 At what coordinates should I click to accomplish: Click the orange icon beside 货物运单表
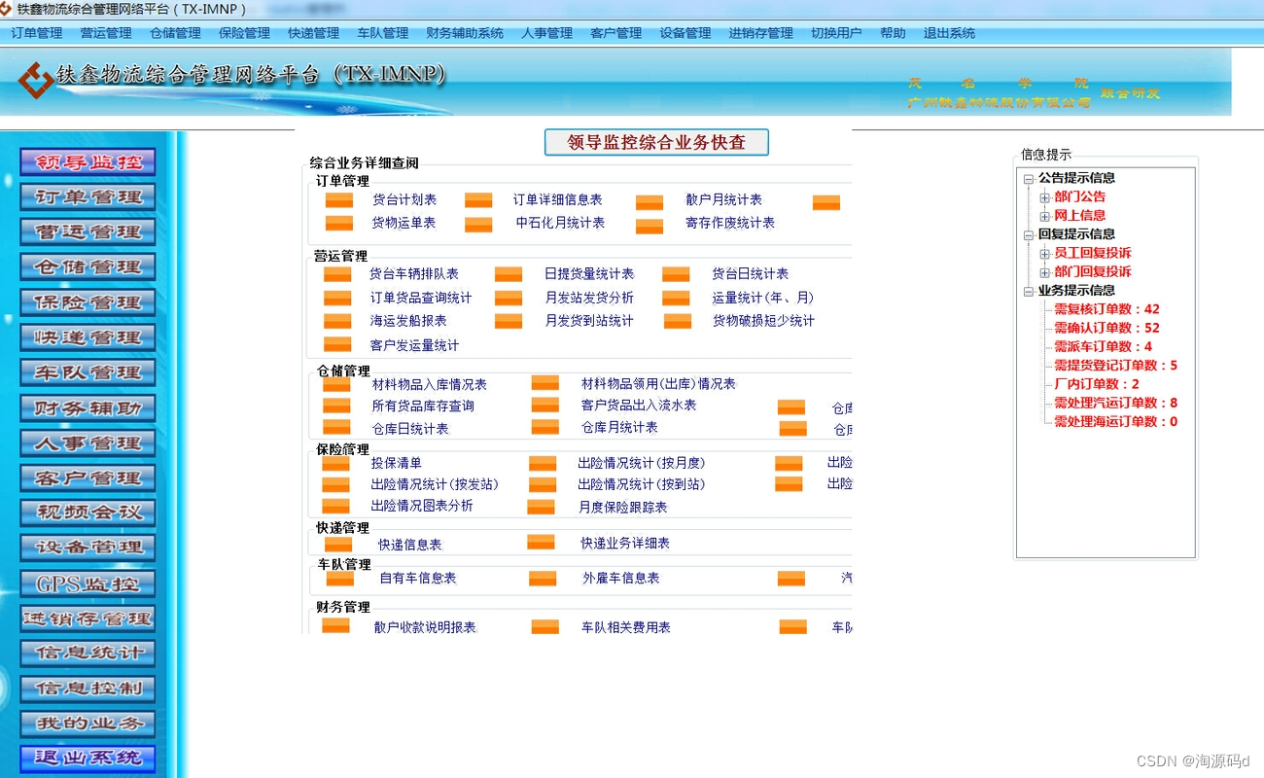pos(338,224)
